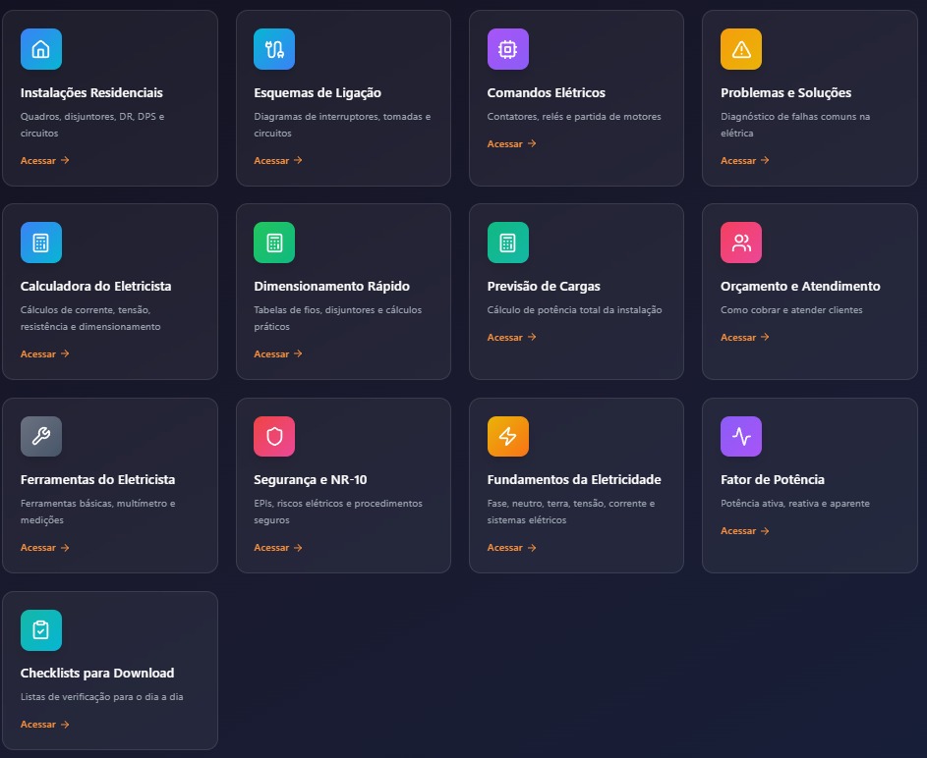This screenshot has height=758, width=927.
Task: Click the red shield icon for Segurança e NR-10
Action: (274, 437)
